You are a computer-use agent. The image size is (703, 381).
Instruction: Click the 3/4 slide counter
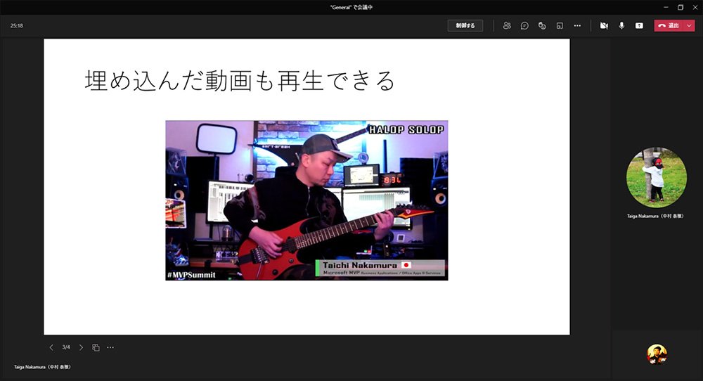tap(66, 347)
